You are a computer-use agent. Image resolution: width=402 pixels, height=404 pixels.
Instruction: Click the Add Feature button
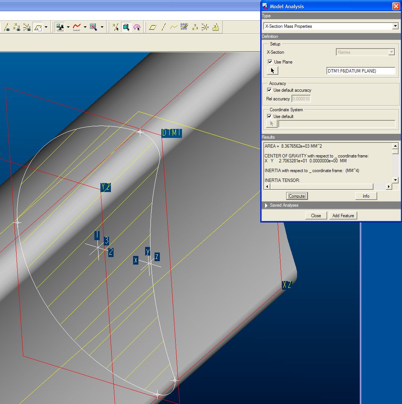coord(343,216)
